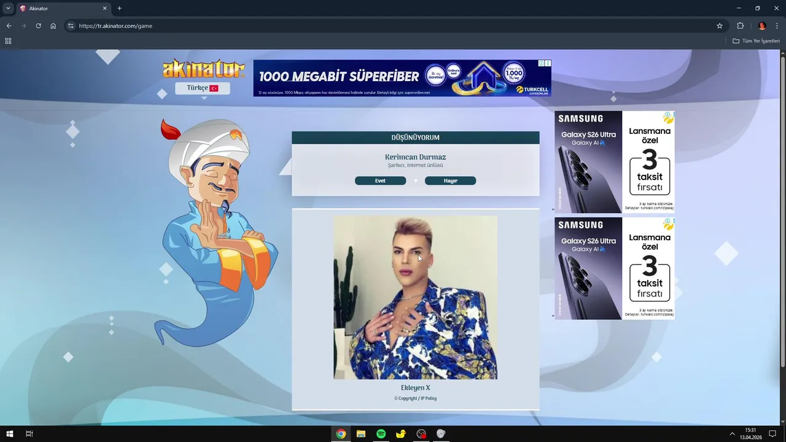Open Spotify from the taskbar
Screen dimensions: 786x442
click(381, 433)
